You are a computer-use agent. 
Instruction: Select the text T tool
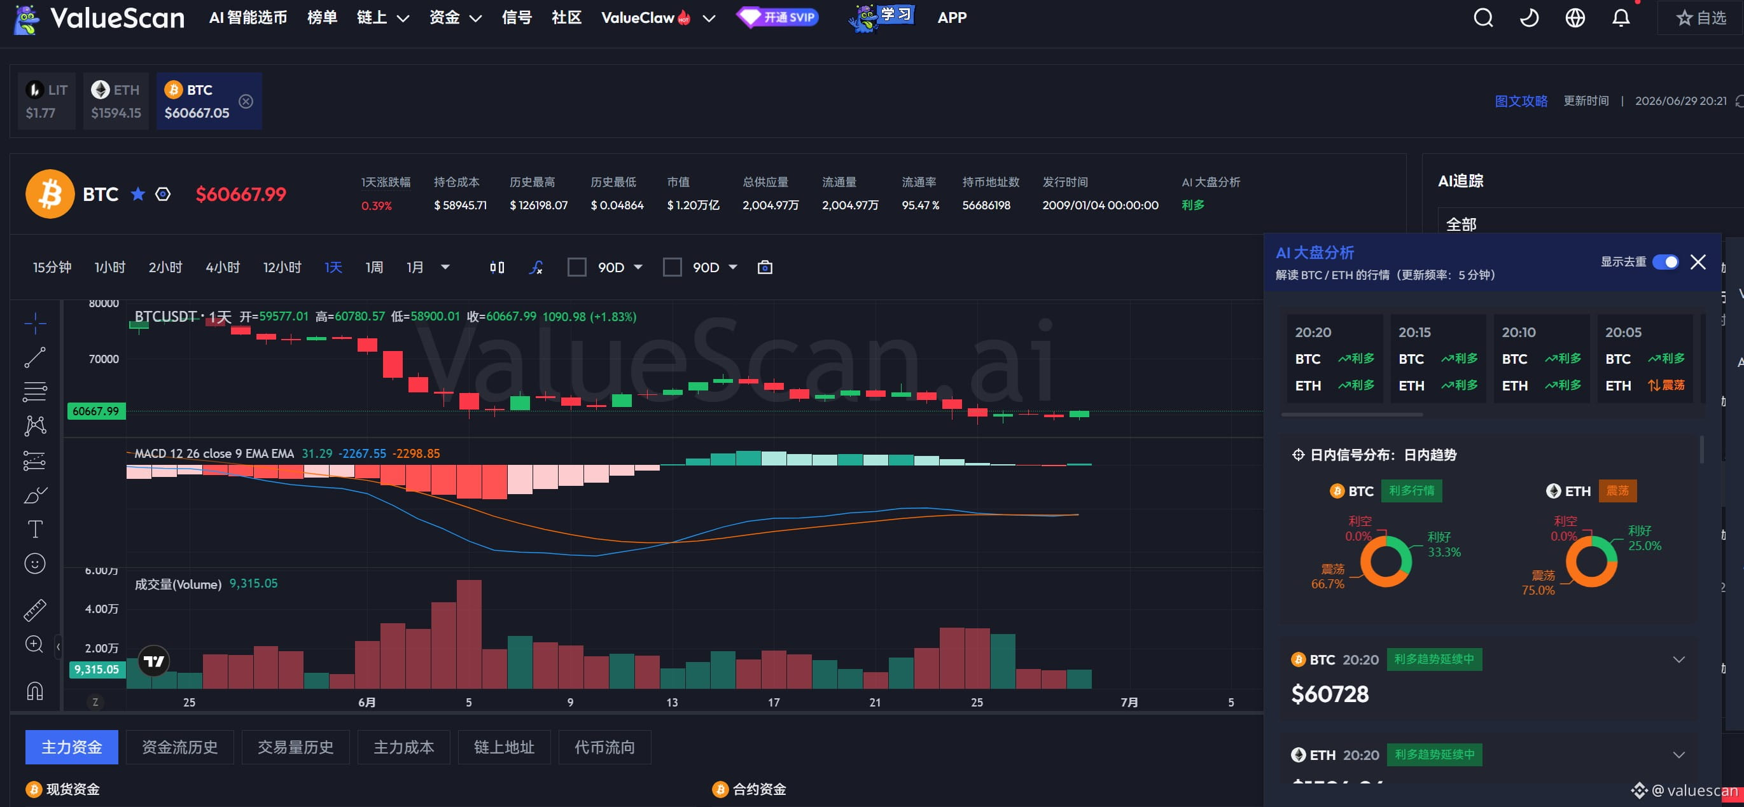[x=35, y=529]
